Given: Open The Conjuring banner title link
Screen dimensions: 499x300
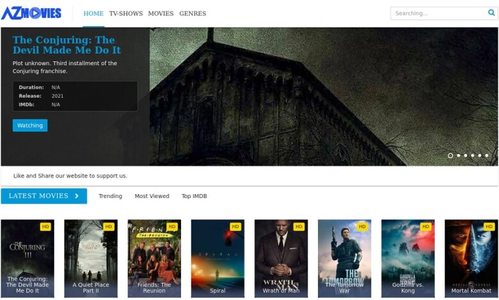Looking at the screenshot, I should point(67,45).
